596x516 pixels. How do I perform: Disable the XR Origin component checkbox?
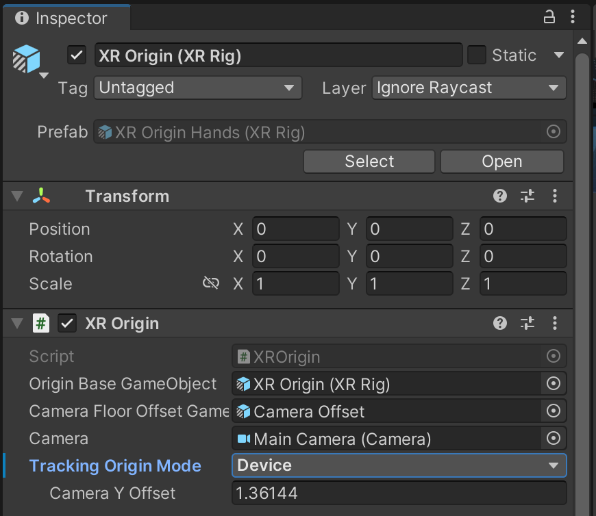[67, 324]
